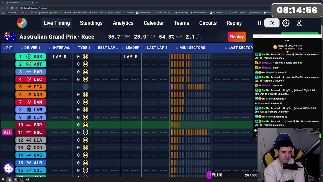The height and width of the screenshot is (182, 323).
Task: Click the medium tyre icon for BOR
Action: pos(85,125)
